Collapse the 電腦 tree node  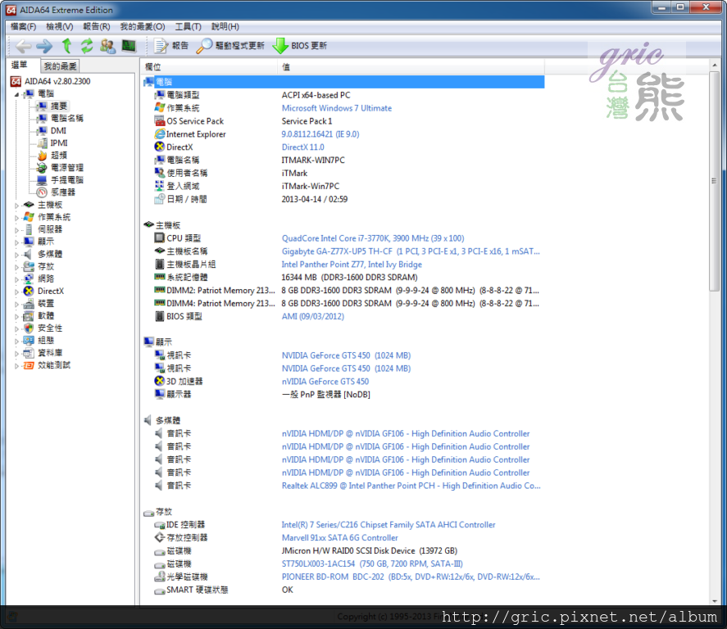click(17, 94)
